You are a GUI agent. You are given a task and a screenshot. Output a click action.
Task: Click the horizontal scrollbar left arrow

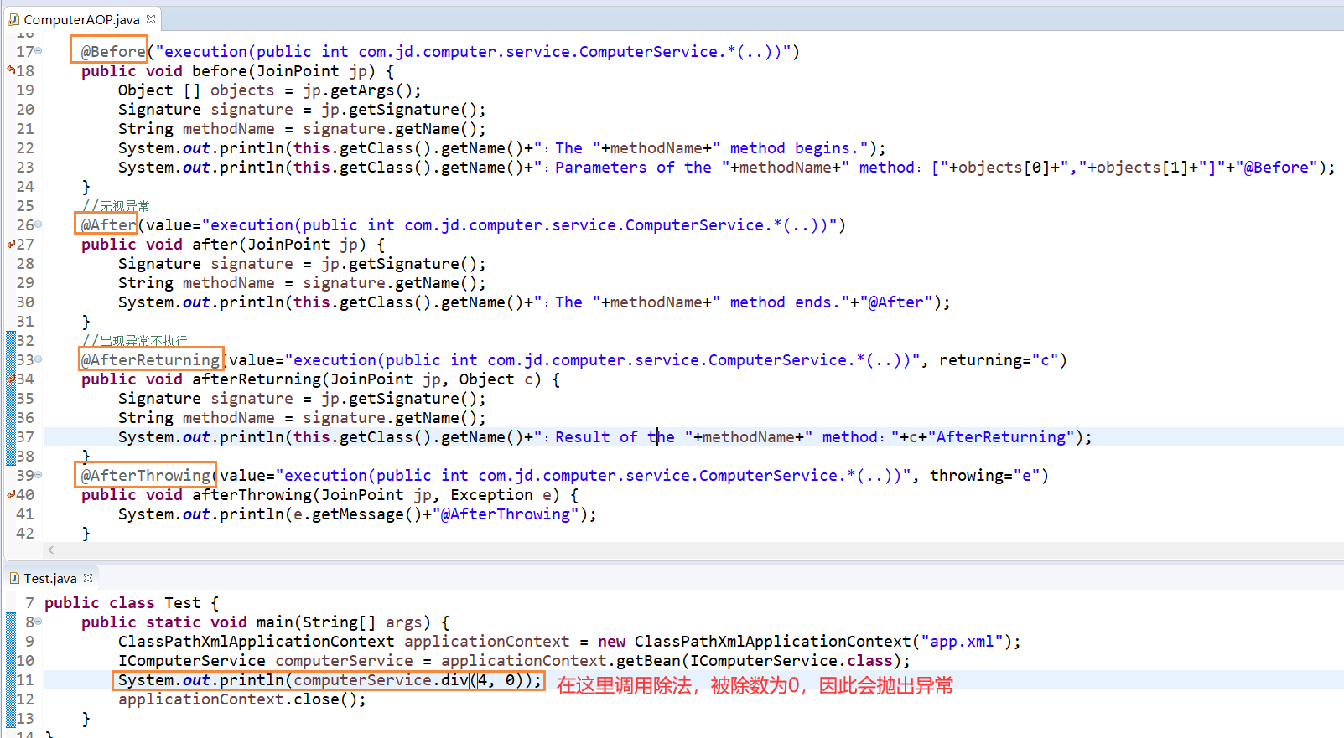point(51,550)
